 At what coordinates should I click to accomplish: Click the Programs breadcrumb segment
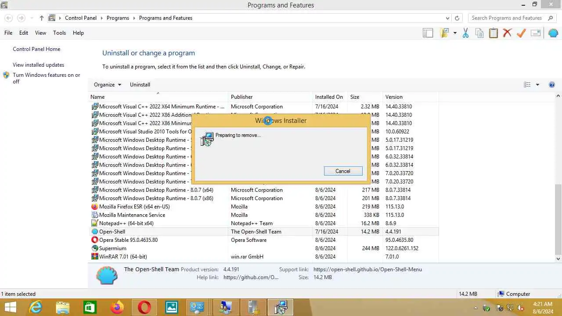pyautogui.click(x=118, y=18)
